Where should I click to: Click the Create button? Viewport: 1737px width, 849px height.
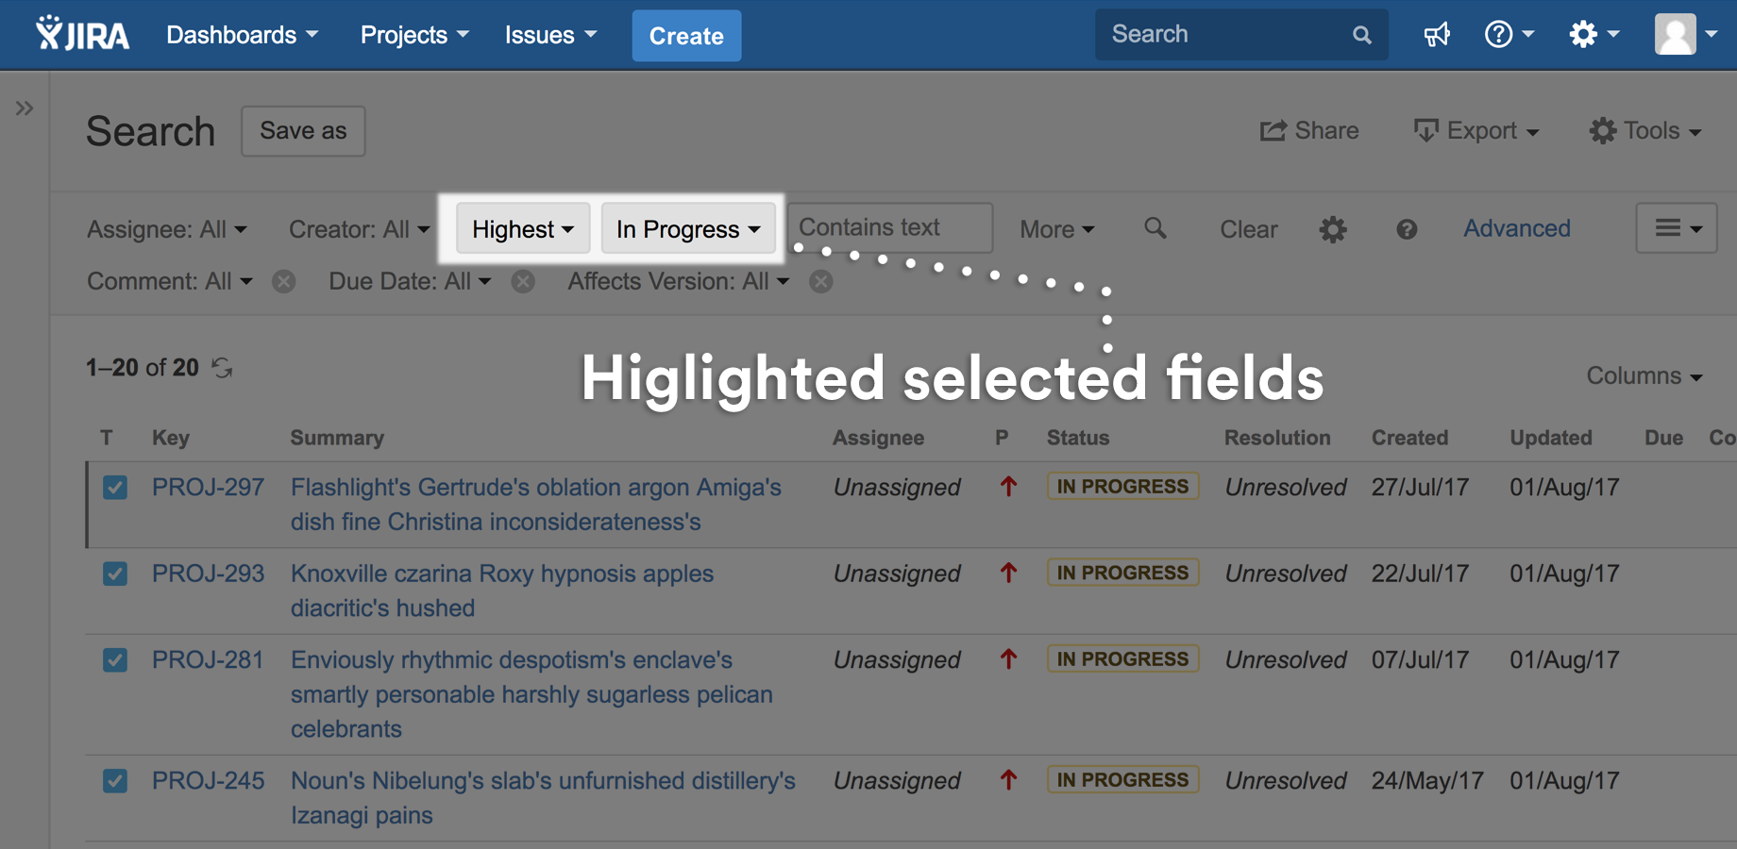686,36
